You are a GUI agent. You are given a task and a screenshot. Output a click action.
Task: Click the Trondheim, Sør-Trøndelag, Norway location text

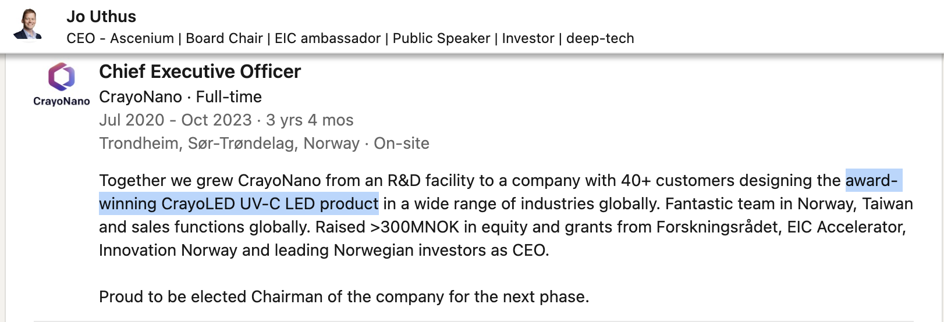[x=229, y=143]
